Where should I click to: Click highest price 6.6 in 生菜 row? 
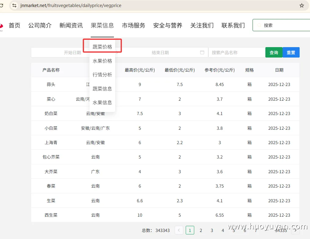[140, 201]
